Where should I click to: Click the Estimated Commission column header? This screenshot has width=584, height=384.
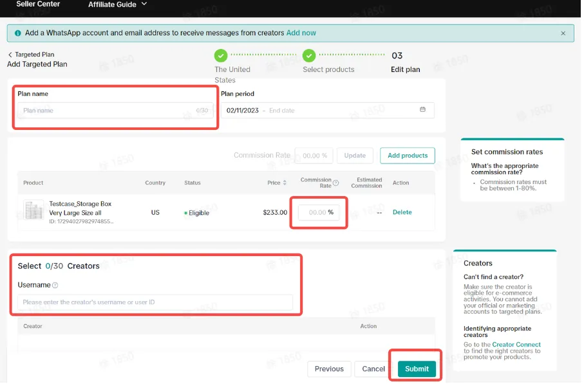tap(366, 183)
